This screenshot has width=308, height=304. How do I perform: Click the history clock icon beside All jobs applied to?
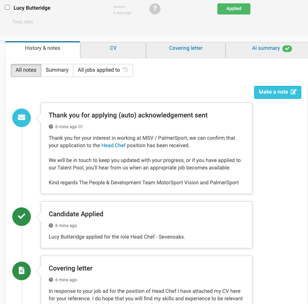coord(125,70)
